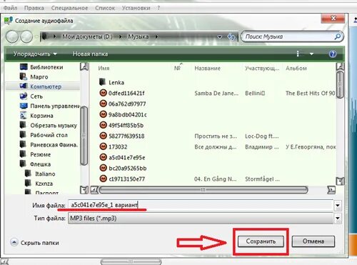Open the ? help menu
This screenshot has height=265, width=357.
coord(159,8)
